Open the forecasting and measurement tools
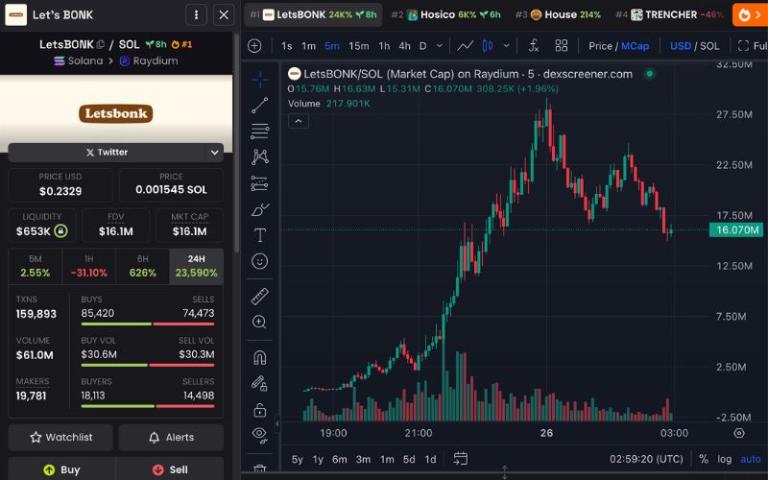 click(x=260, y=183)
